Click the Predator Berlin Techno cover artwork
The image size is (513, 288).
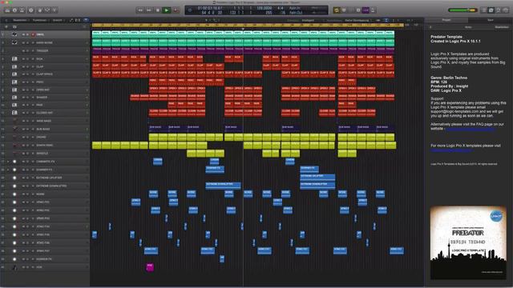tap(468, 242)
